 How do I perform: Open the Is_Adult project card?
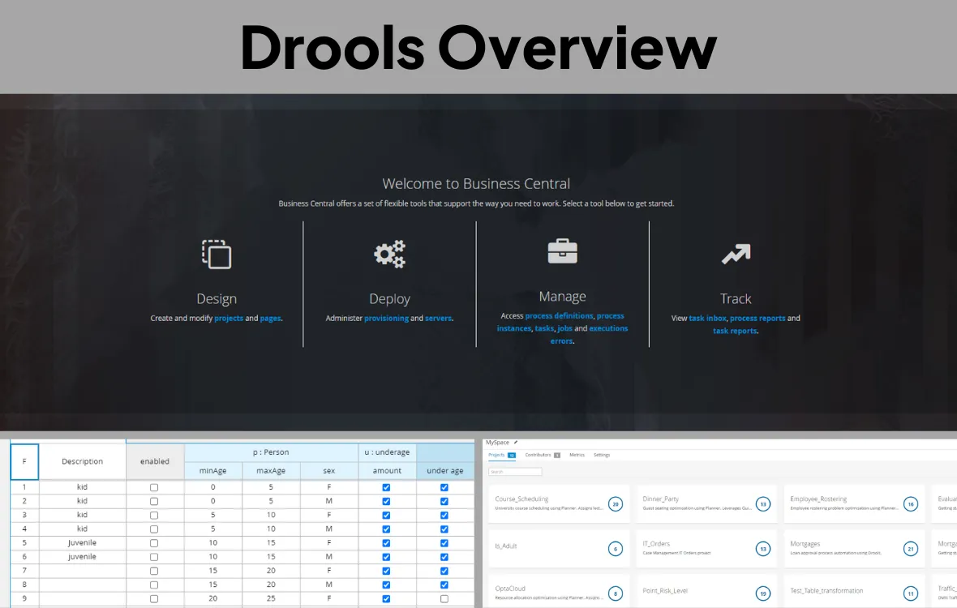point(559,548)
